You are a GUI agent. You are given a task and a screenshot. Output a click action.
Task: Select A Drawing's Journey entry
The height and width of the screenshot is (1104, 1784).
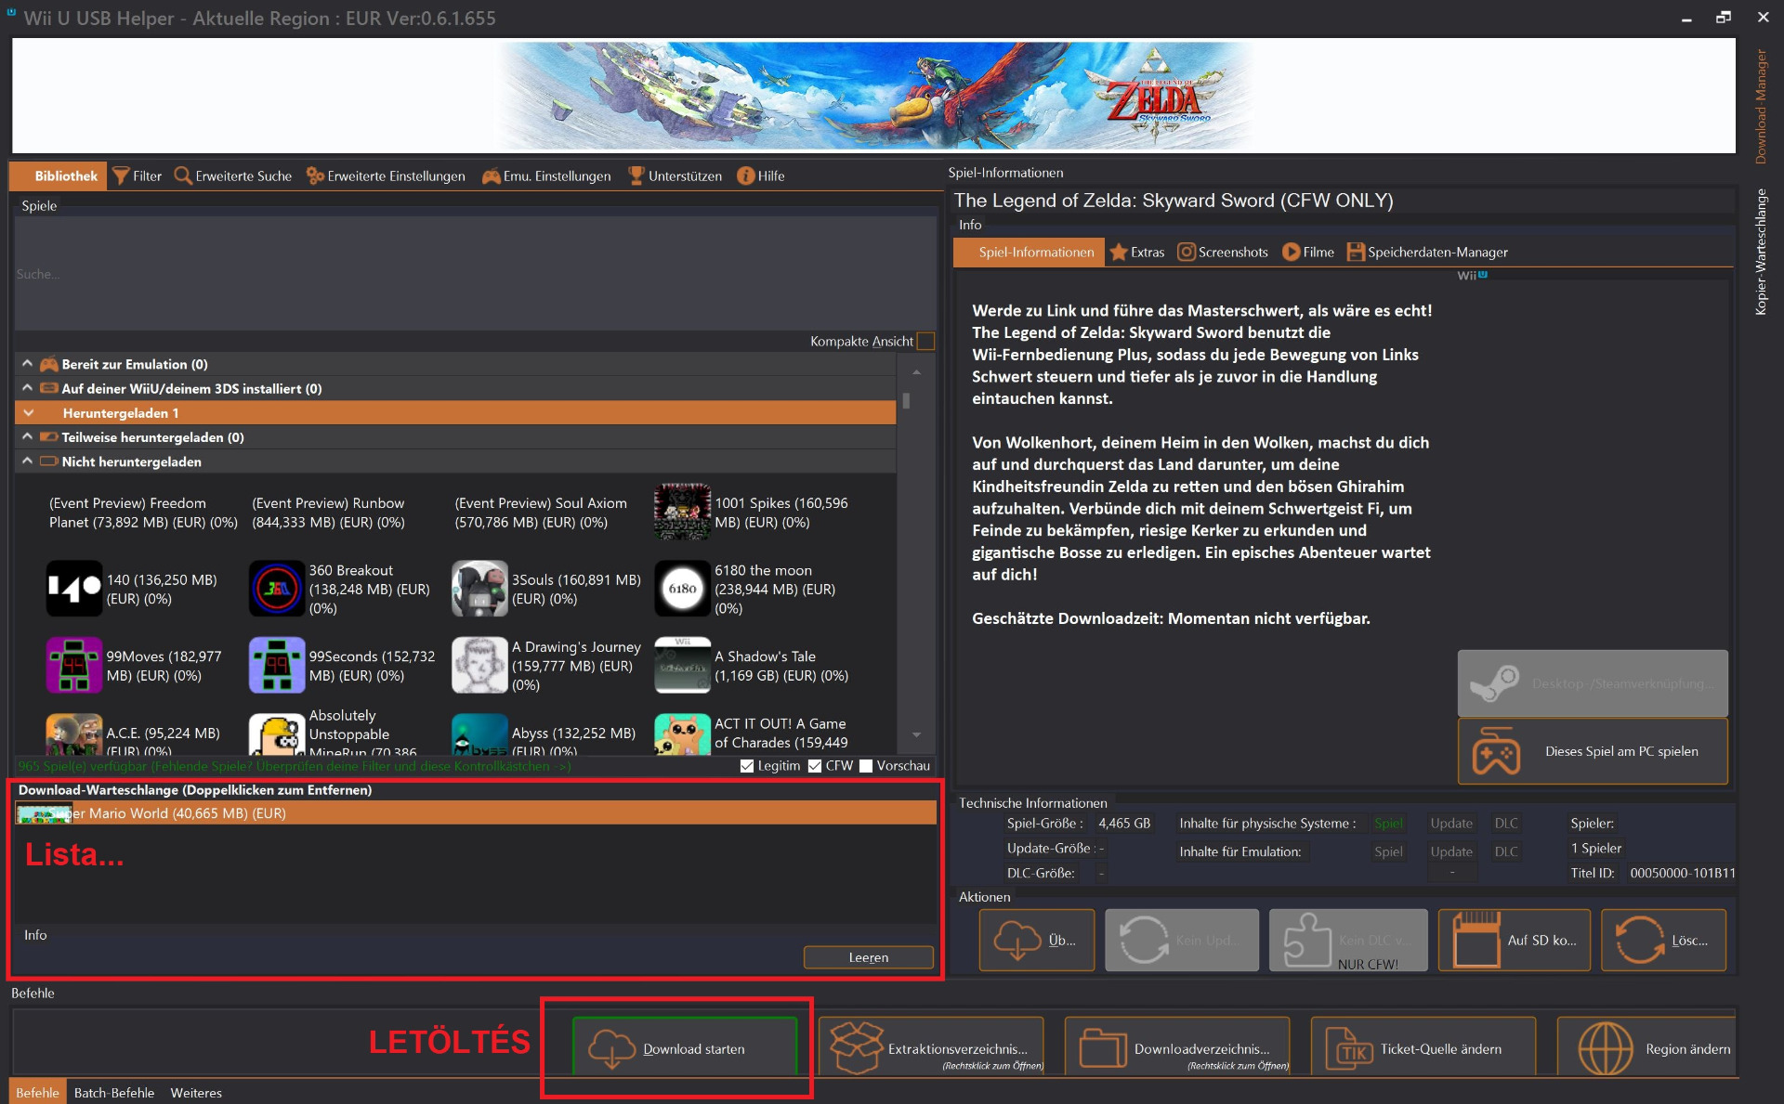[547, 665]
